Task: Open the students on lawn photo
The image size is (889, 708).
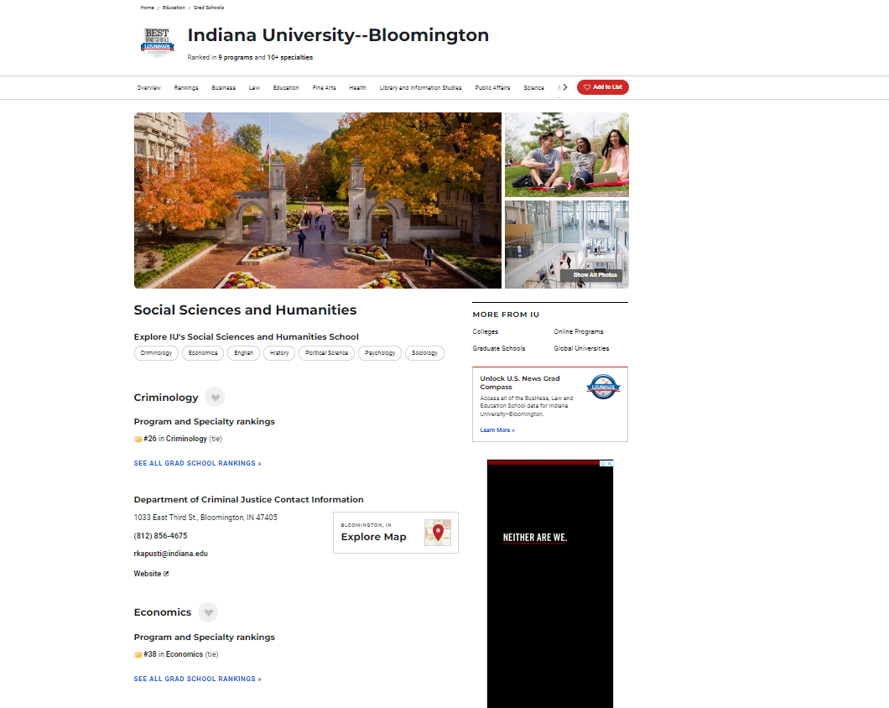Action: [566, 154]
